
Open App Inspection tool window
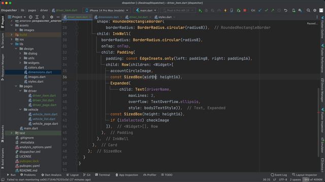126,175
